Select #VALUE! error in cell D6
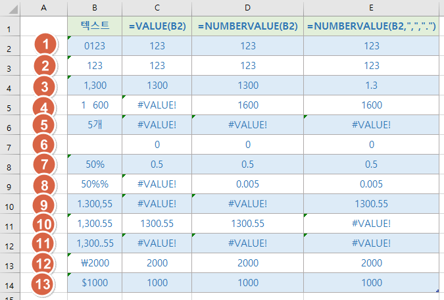444x300 pixels. tap(247, 125)
